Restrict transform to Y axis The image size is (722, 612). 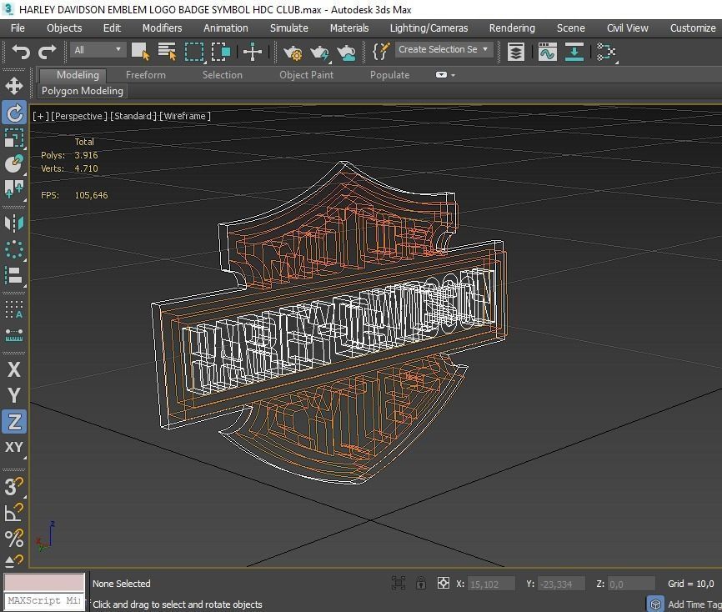pyautogui.click(x=14, y=395)
